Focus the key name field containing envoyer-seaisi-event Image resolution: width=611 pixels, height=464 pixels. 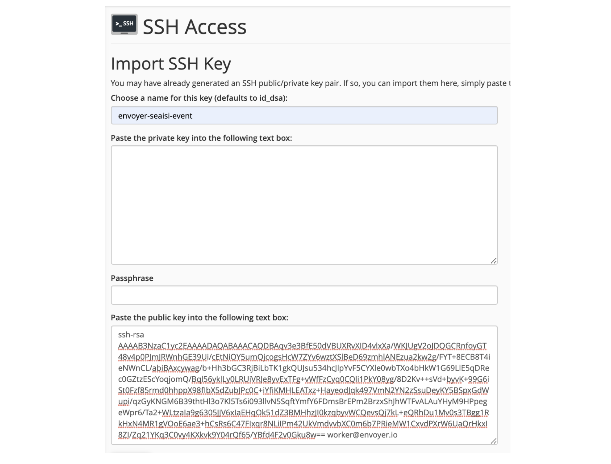304,115
